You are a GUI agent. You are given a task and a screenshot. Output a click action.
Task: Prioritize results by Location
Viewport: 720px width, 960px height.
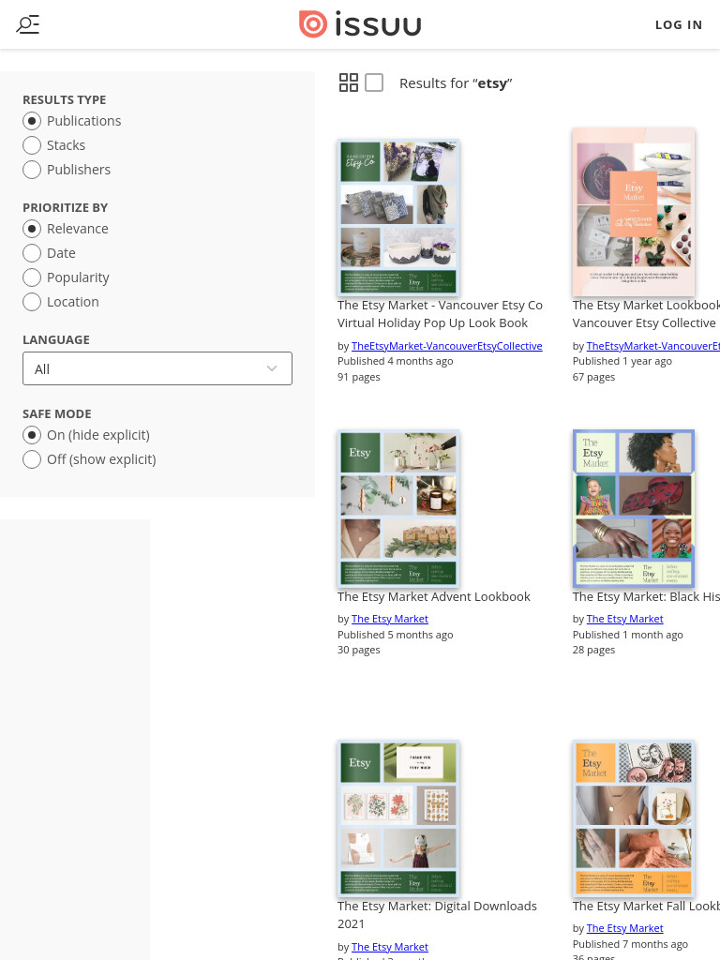pyautogui.click(x=32, y=302)
